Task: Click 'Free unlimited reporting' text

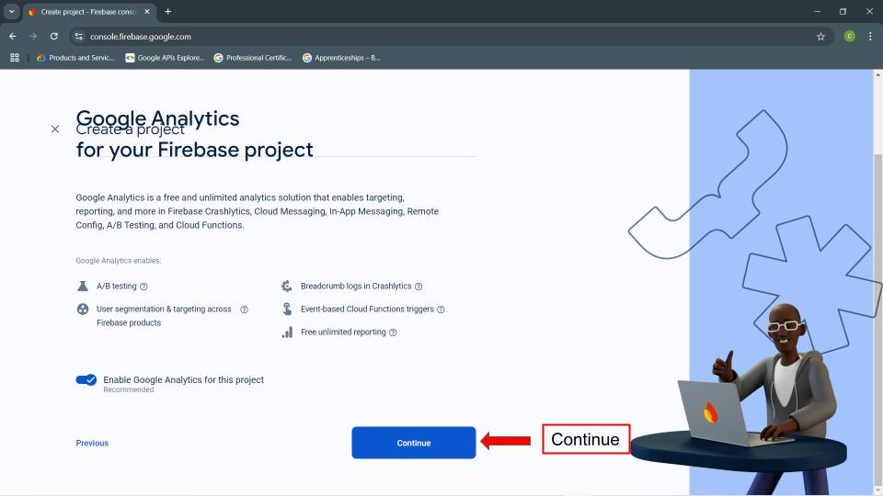Action: [343, 333]
